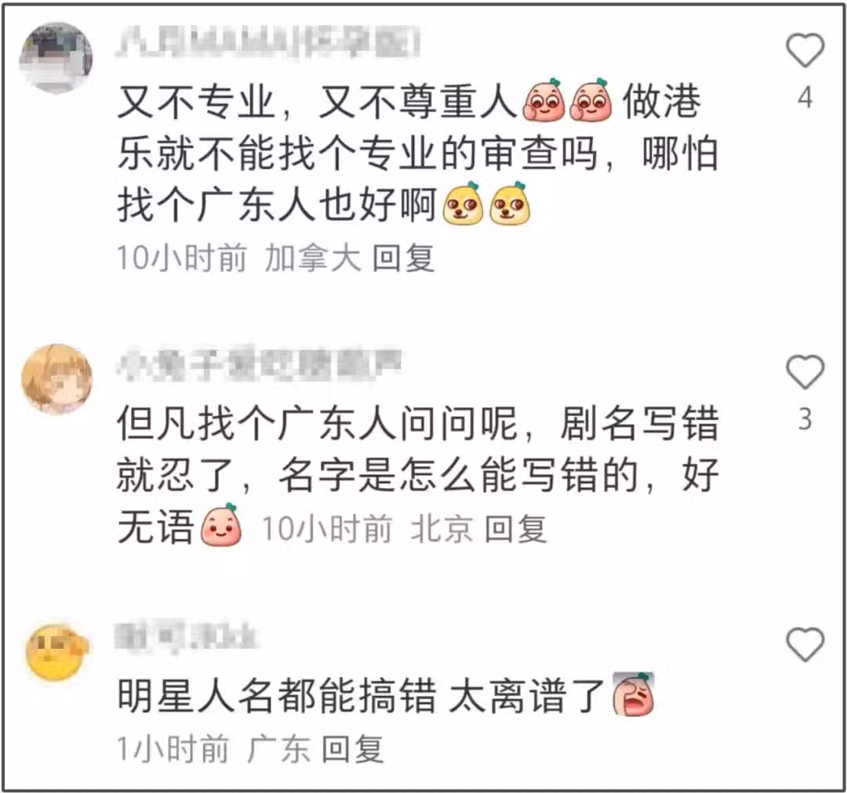Tap the heart on the 太离谱了 comment
The width and height of the screenshot is (847, 793).
805,645
